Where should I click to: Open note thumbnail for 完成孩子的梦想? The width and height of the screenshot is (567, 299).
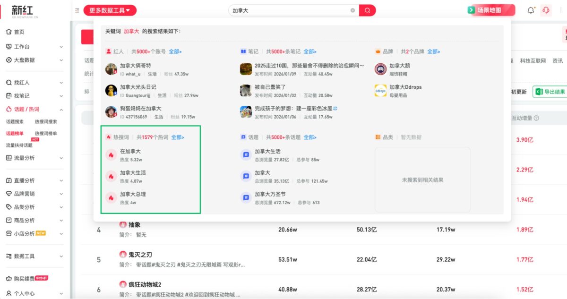click(246, 112)
